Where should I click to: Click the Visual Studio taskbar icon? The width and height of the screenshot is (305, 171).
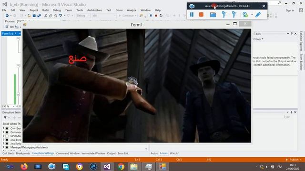click(107, 167)
